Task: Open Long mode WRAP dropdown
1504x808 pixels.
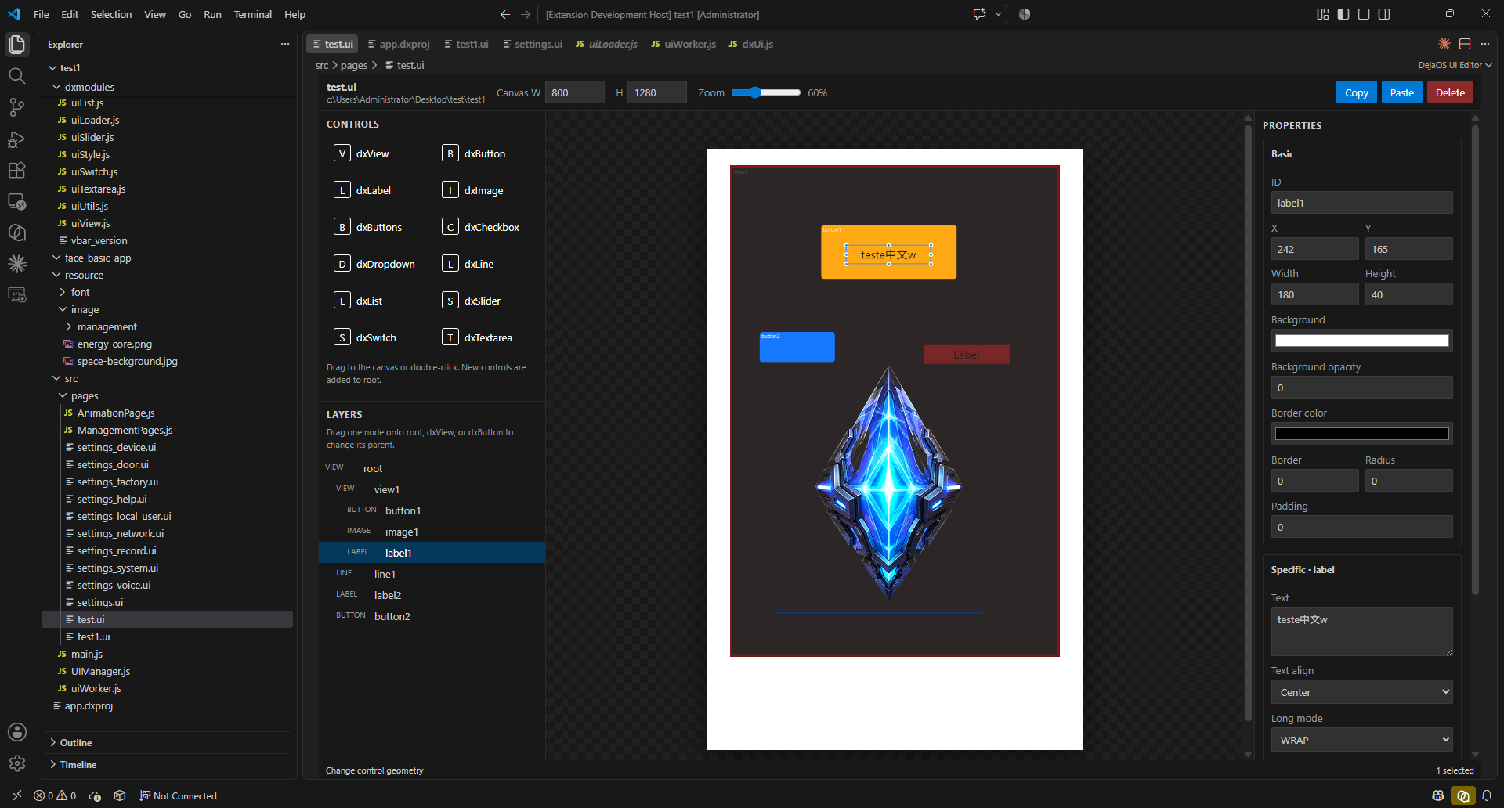Action: [x=1361, y=740]
